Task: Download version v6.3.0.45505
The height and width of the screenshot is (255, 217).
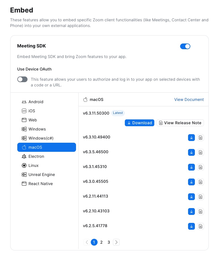Action: pos(191,182)
